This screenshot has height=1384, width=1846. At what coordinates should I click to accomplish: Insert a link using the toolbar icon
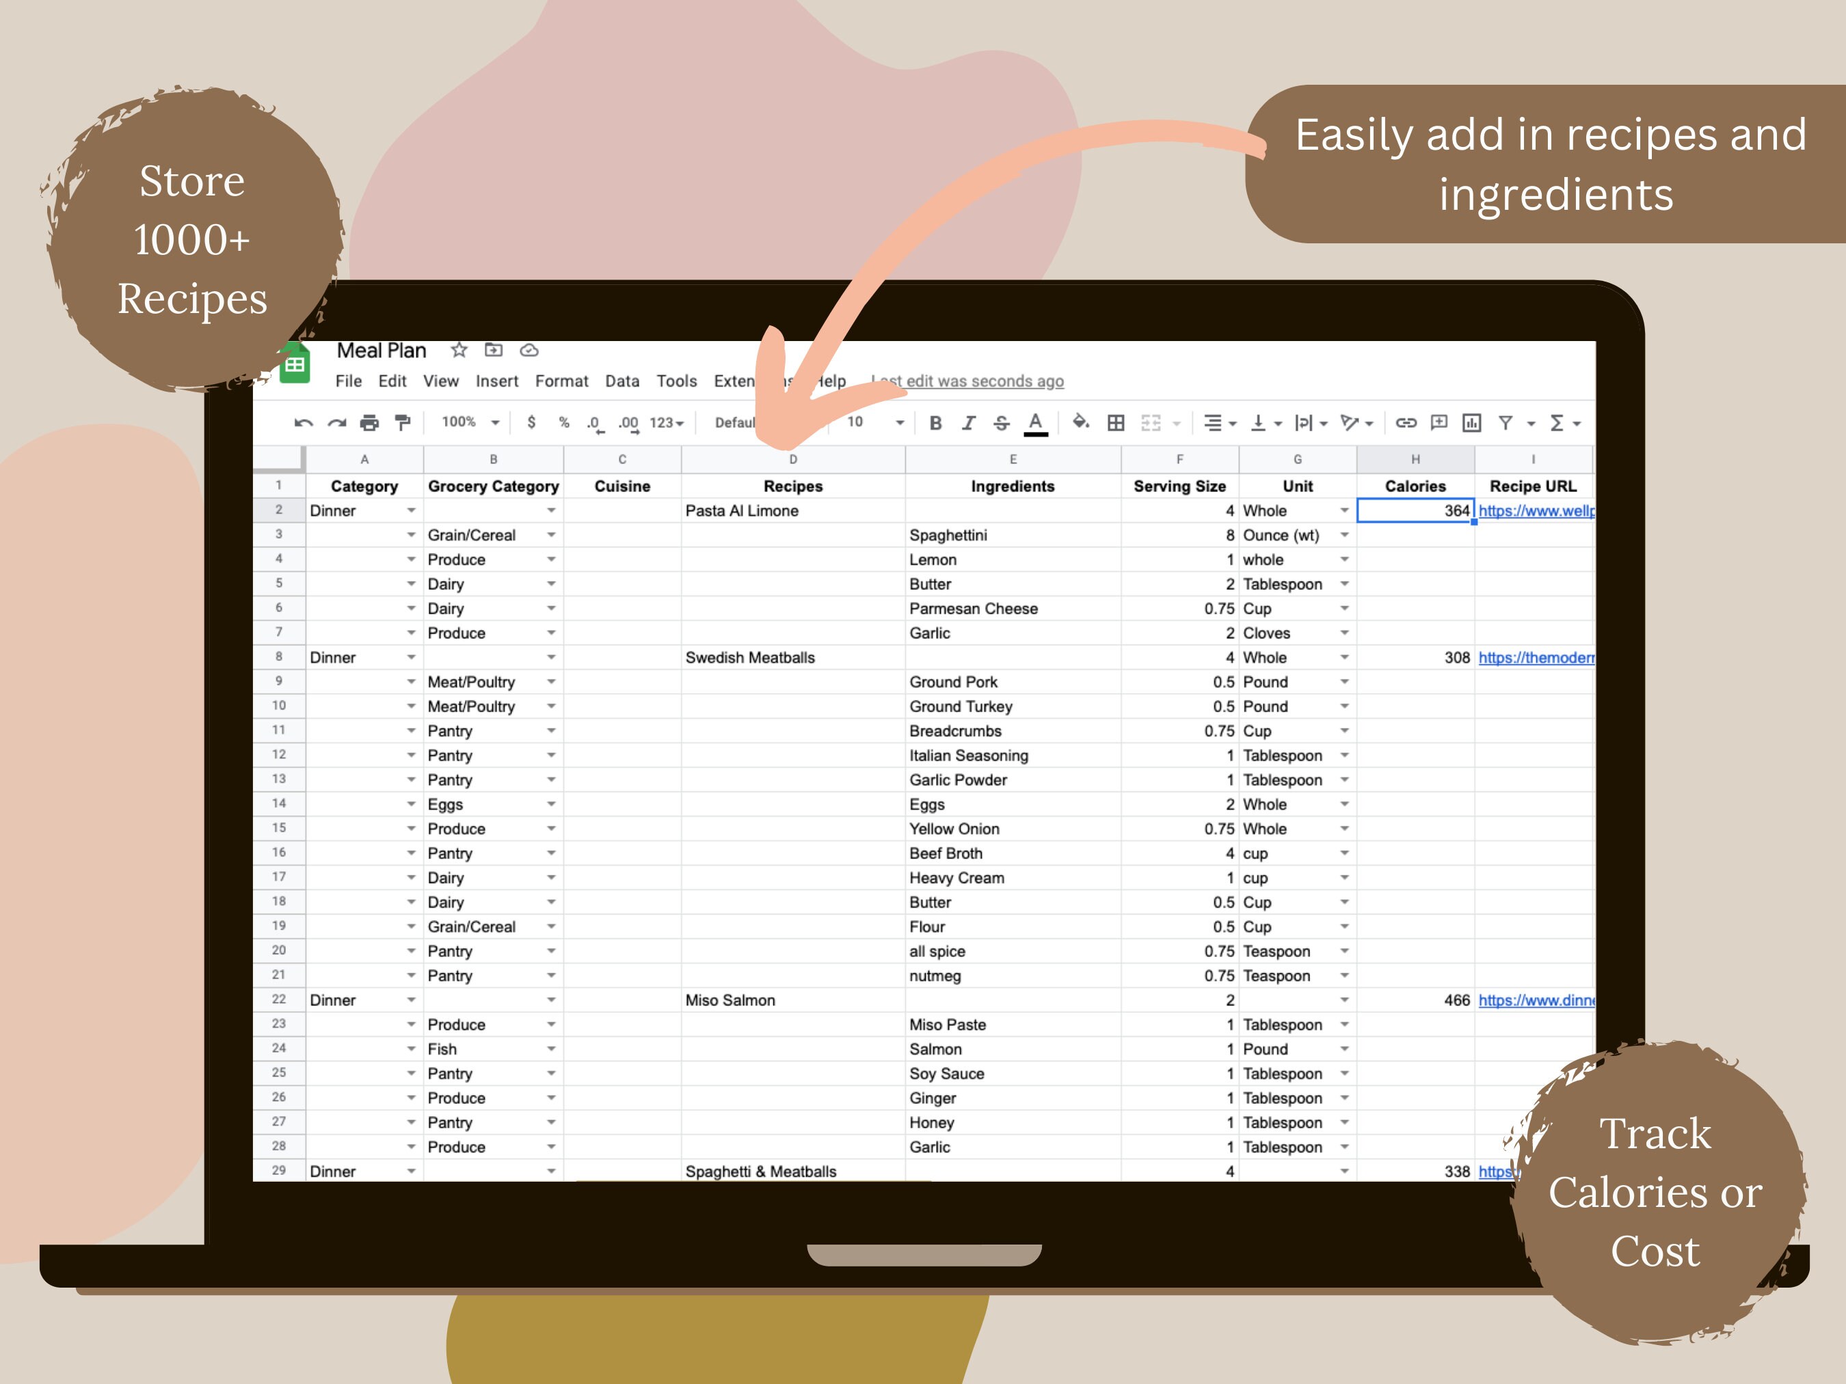point(1407,423)
